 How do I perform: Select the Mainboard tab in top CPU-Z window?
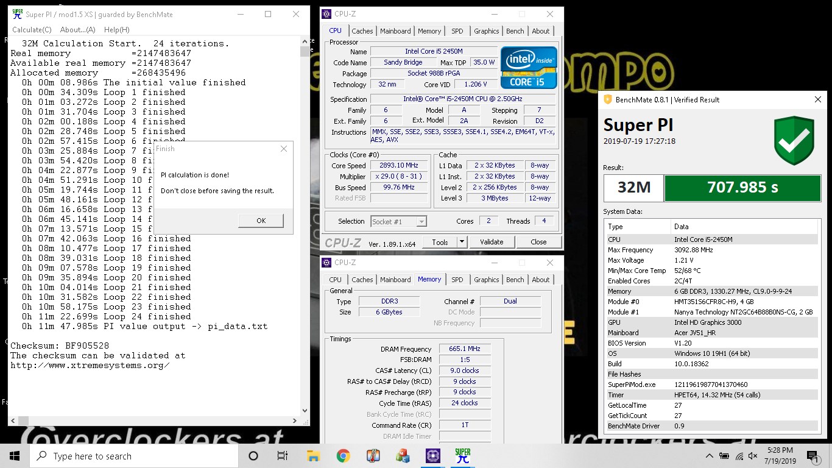click(x=395, y=31)
